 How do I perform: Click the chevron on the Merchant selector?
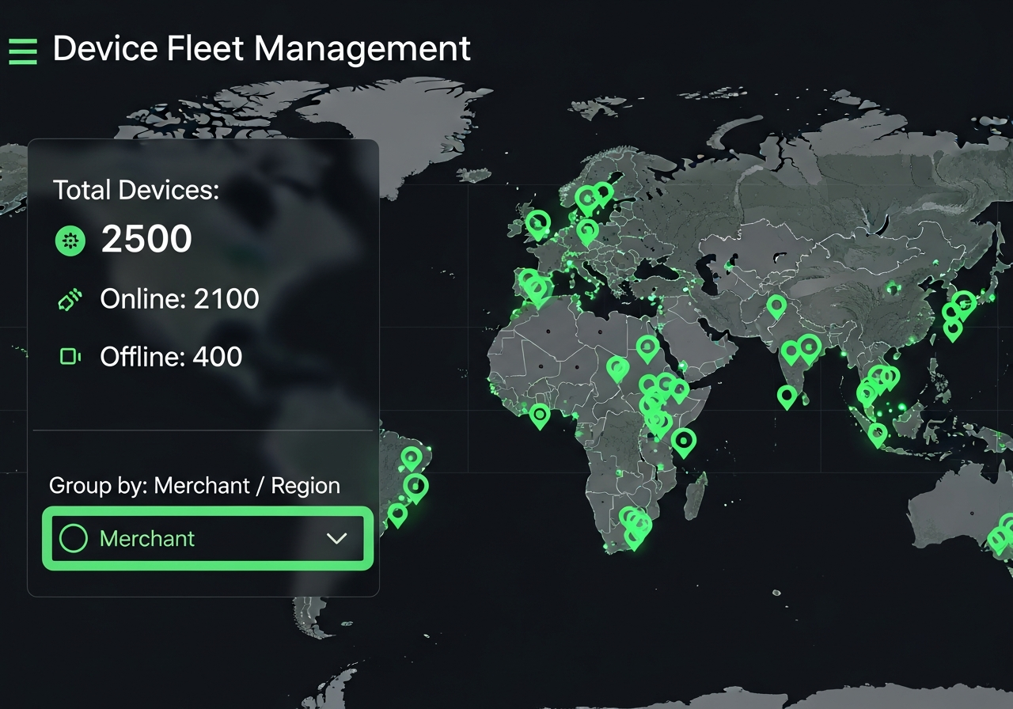point(336,538)
